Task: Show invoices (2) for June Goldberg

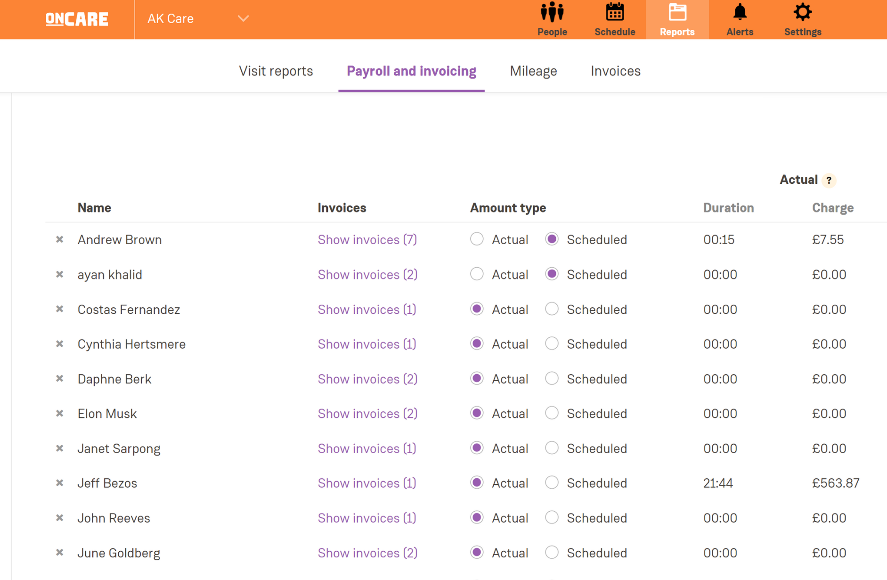Action: 367,553
